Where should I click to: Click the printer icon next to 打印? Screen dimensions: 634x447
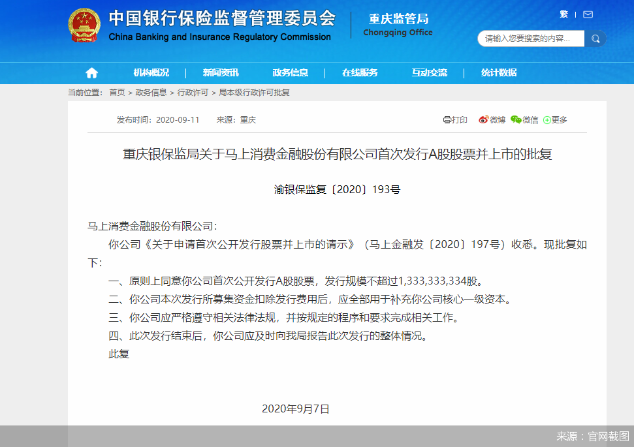447,120
